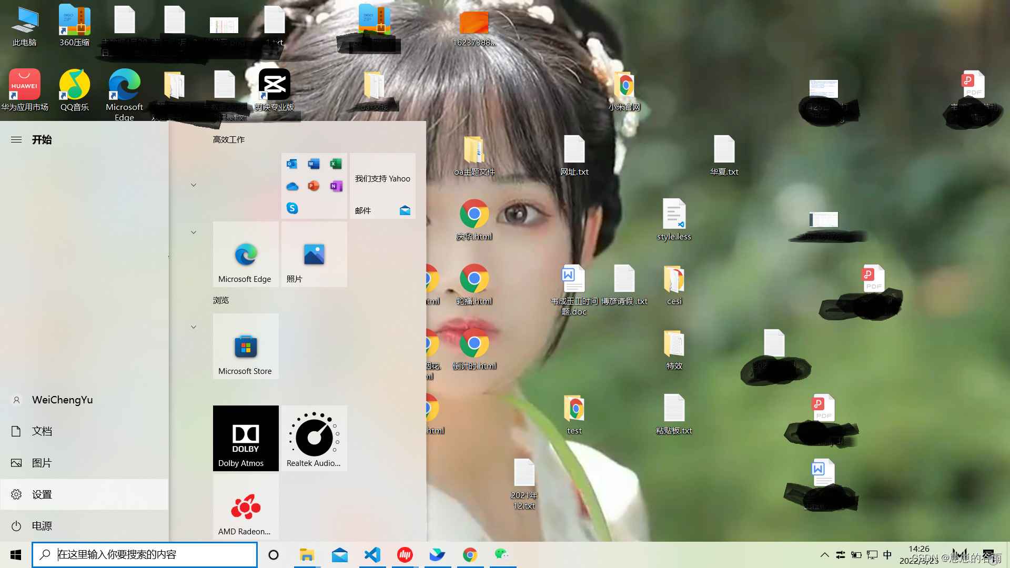
Task: Open the 照片 Photos tile
Action: point(314,255)
